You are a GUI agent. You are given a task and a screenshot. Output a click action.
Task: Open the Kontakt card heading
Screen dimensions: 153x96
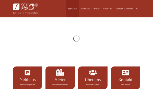[125, 80]
